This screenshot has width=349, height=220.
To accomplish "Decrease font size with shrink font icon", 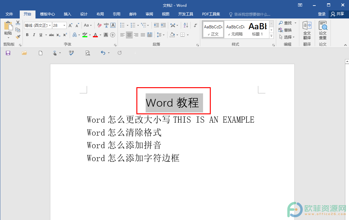I will click(x=77, y=25).
